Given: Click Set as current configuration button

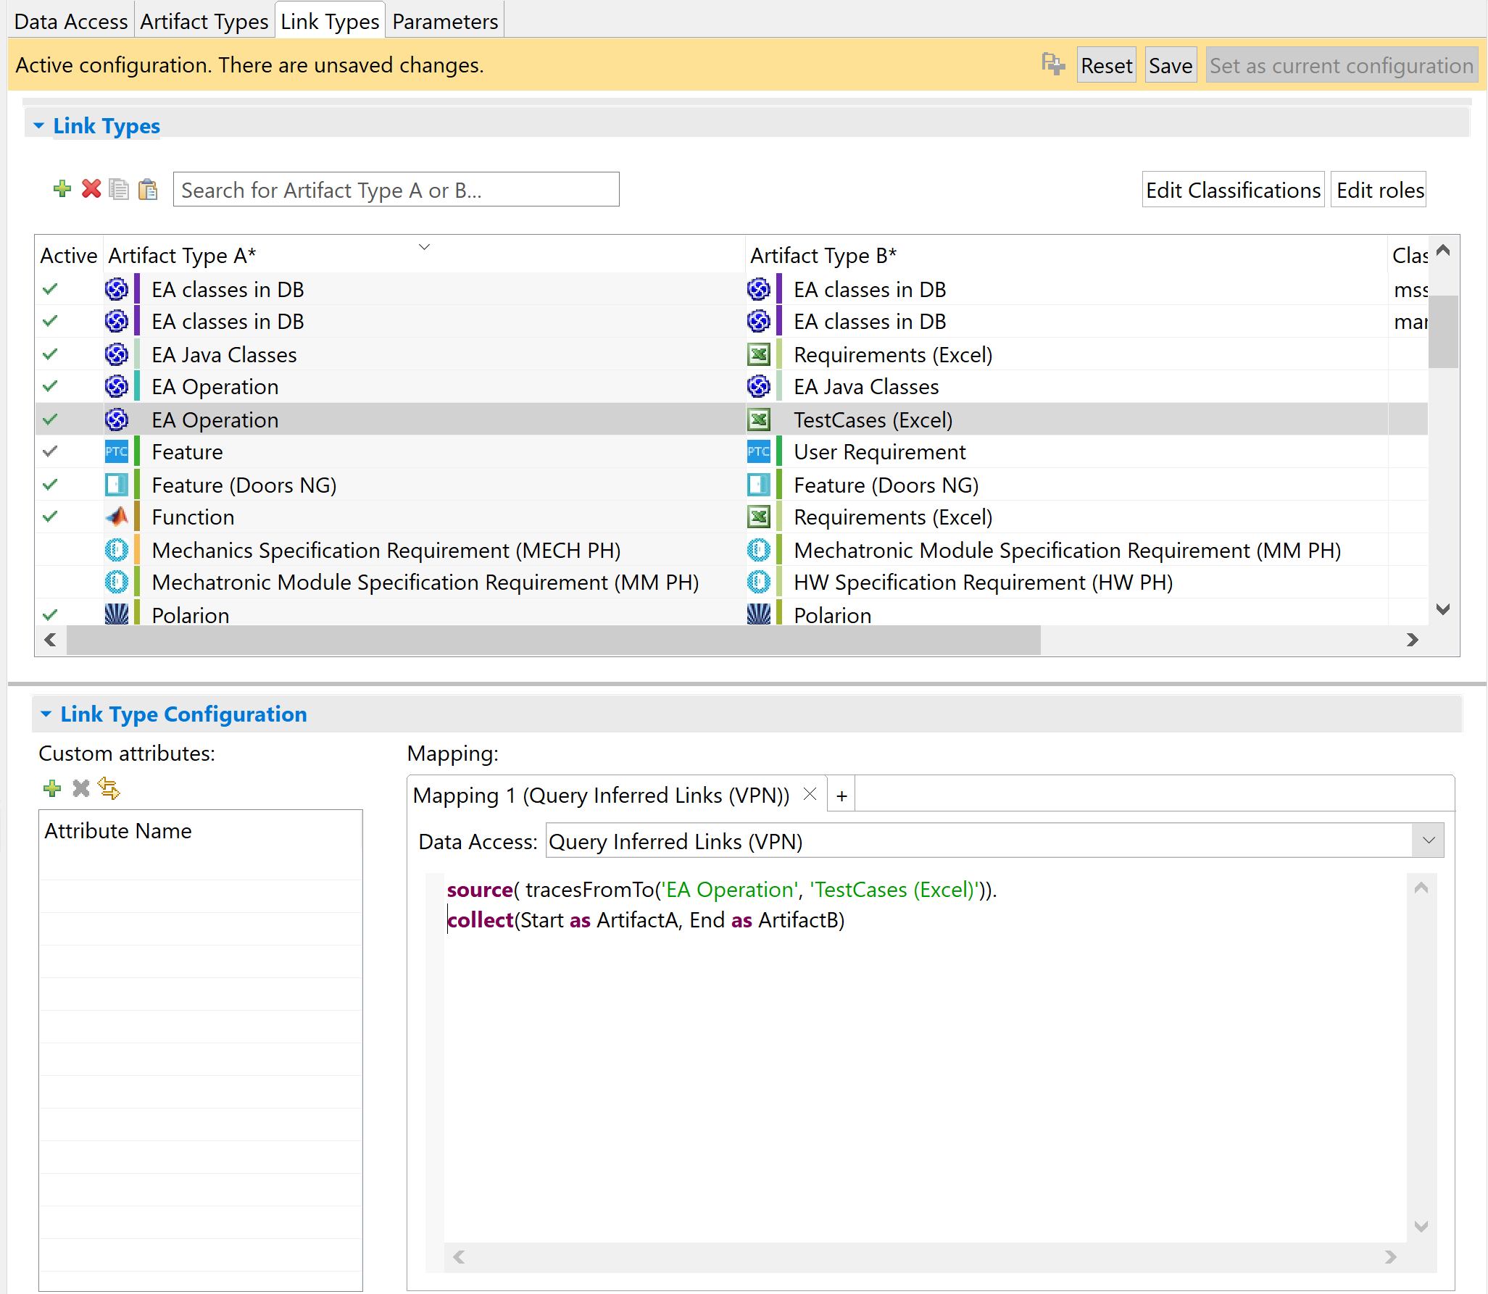Looking at the screenshot, I should pyautogui.click(x=1342, y=65).
